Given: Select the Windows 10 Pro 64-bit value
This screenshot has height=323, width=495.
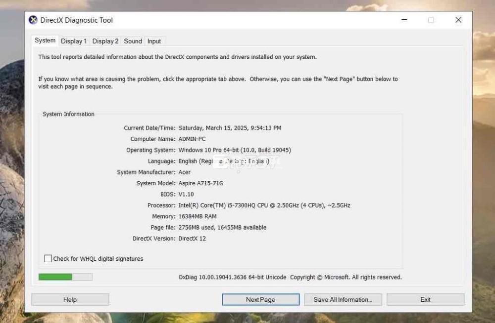Looking at the screenshot, I should [235, 150].
